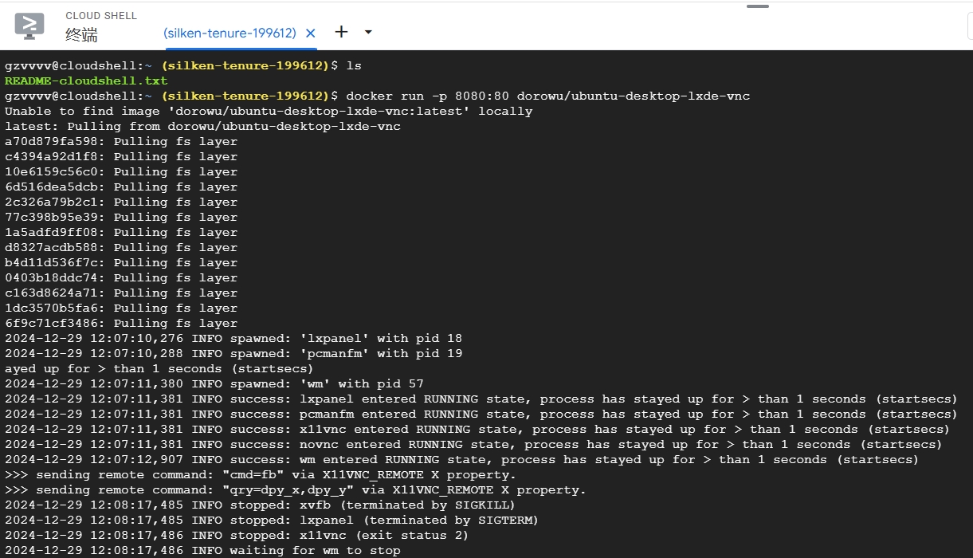This screenshot has height=558, width=973.
Task: Expand the dropdown arrow beside the plus
Action: [368, 33]
